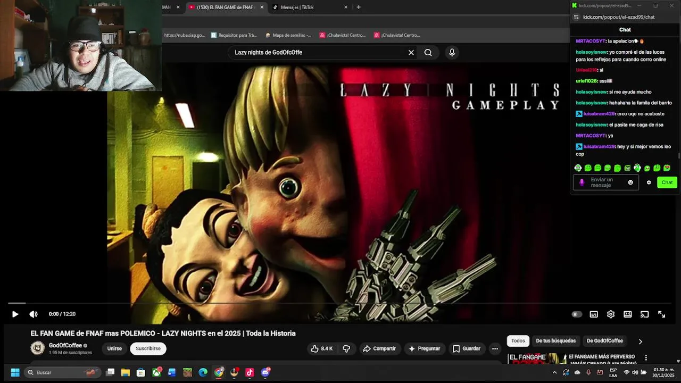Start voice search with the microphone
Image resolution: width=681 pixels, height=383 pixels.
click(x=452, y=53)
